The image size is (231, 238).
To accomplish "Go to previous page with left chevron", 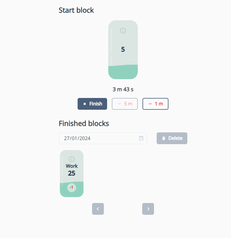I will point(98,209).
